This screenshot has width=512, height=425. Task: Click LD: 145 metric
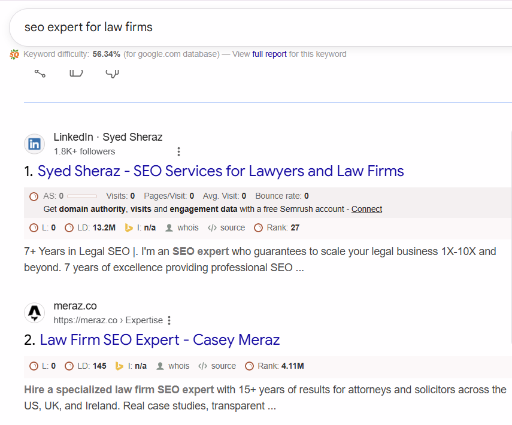[92, 366]
